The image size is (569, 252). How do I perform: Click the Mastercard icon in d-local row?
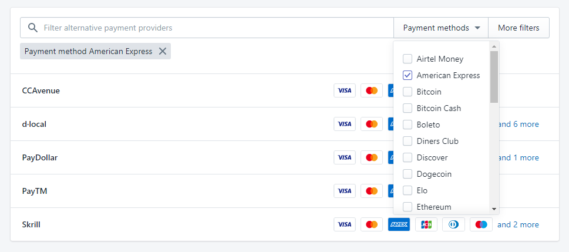tap(371, 124)
